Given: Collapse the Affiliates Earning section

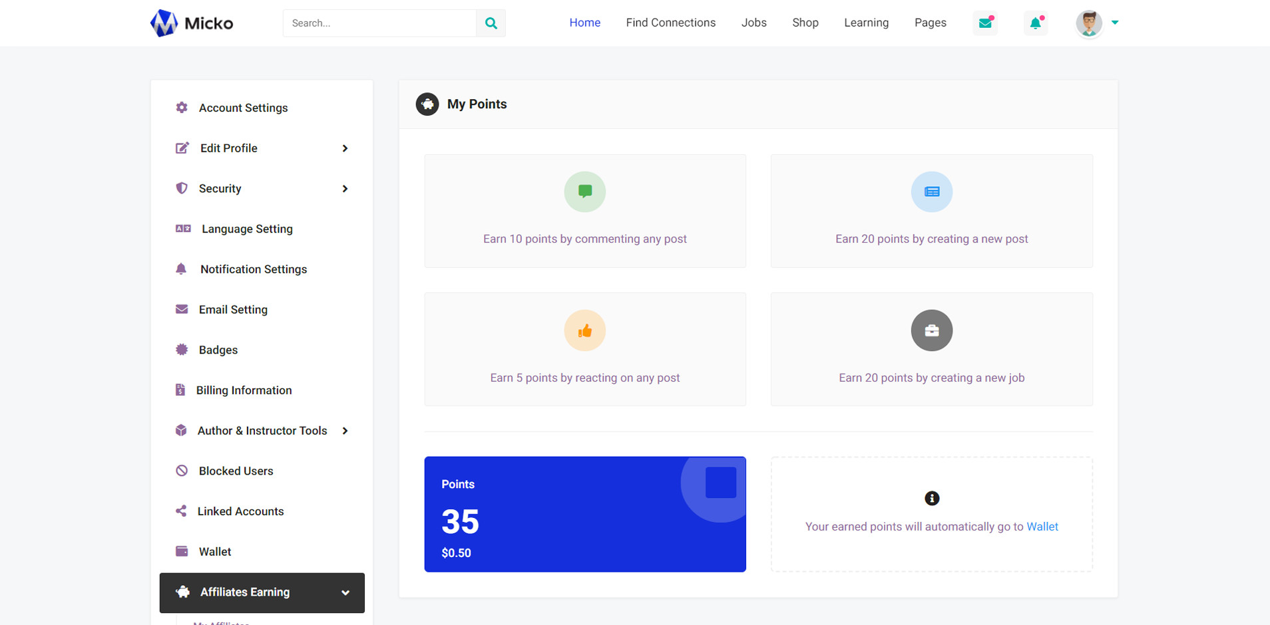Looking at the screenshot, I should tap(345, 592).
